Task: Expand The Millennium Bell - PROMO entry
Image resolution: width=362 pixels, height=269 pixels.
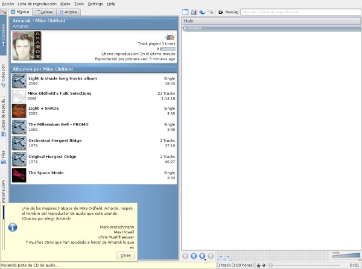Action: 94,127
